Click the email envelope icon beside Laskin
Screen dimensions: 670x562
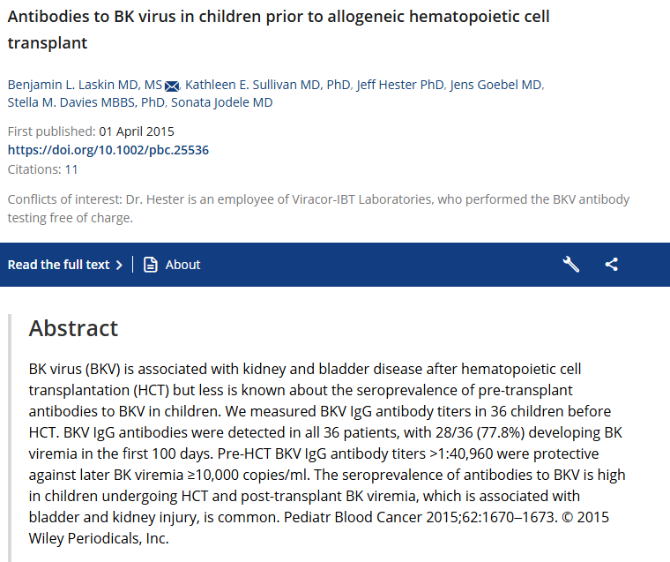point(172,86)
